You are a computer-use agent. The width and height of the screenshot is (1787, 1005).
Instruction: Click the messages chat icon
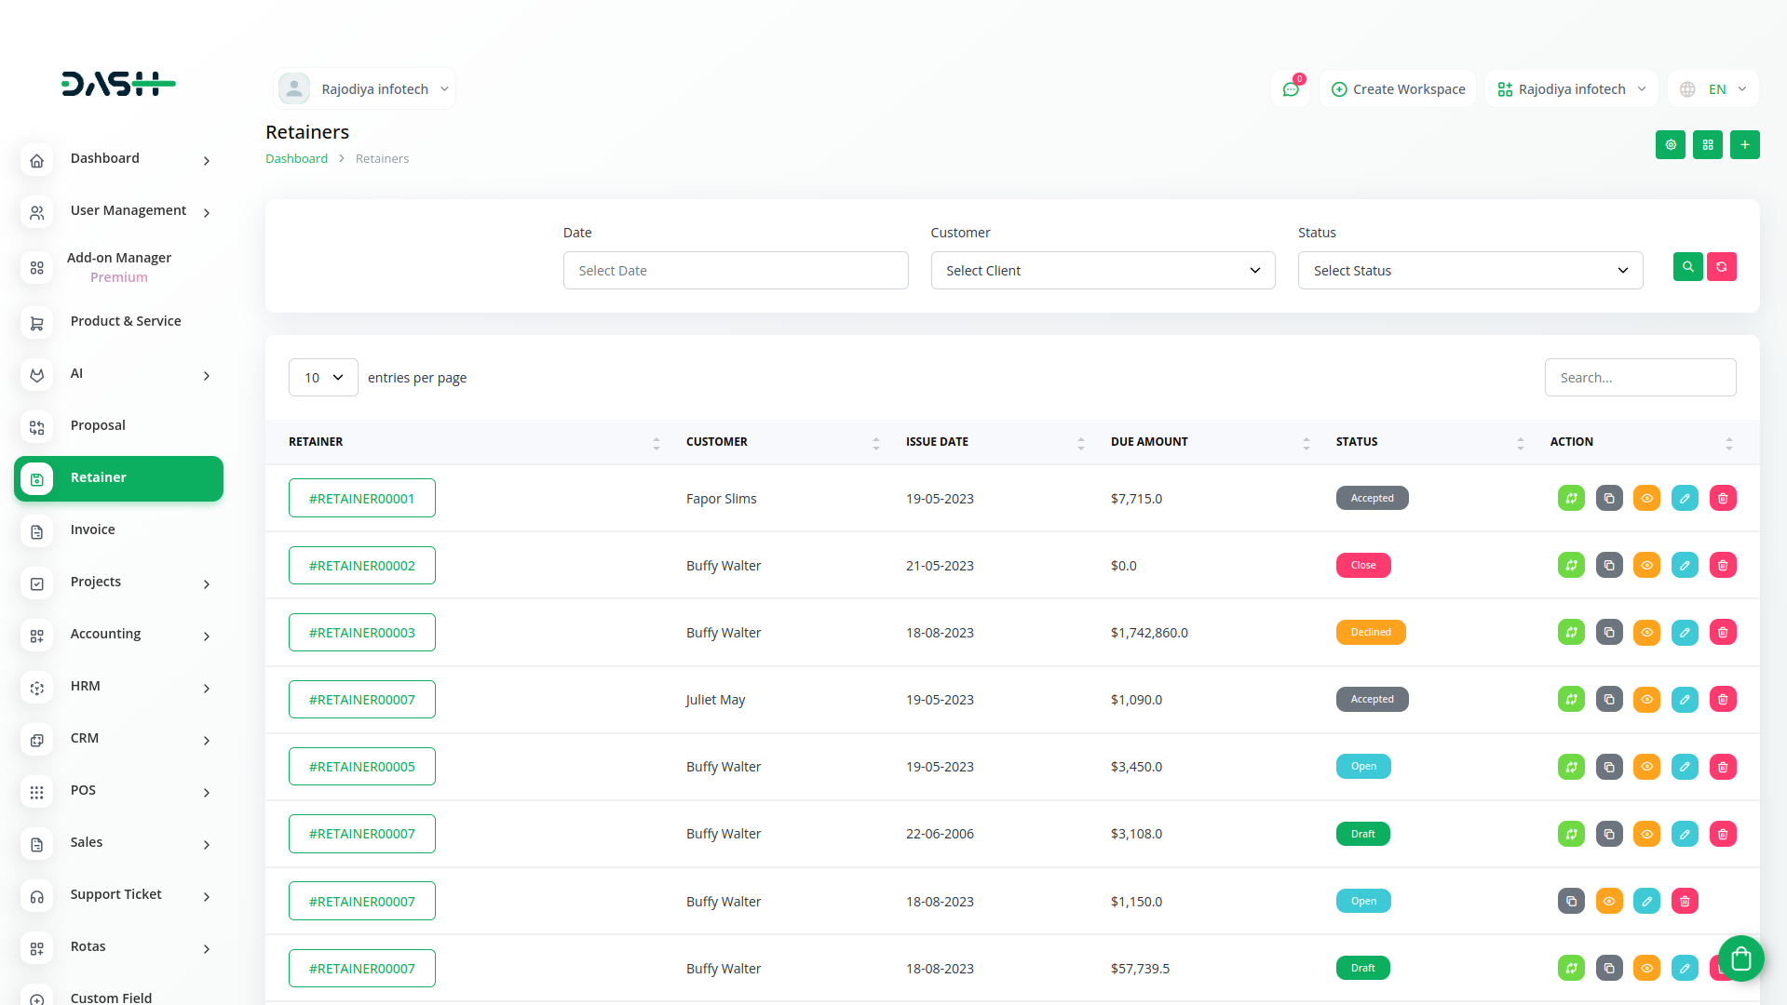point(1290,89)
